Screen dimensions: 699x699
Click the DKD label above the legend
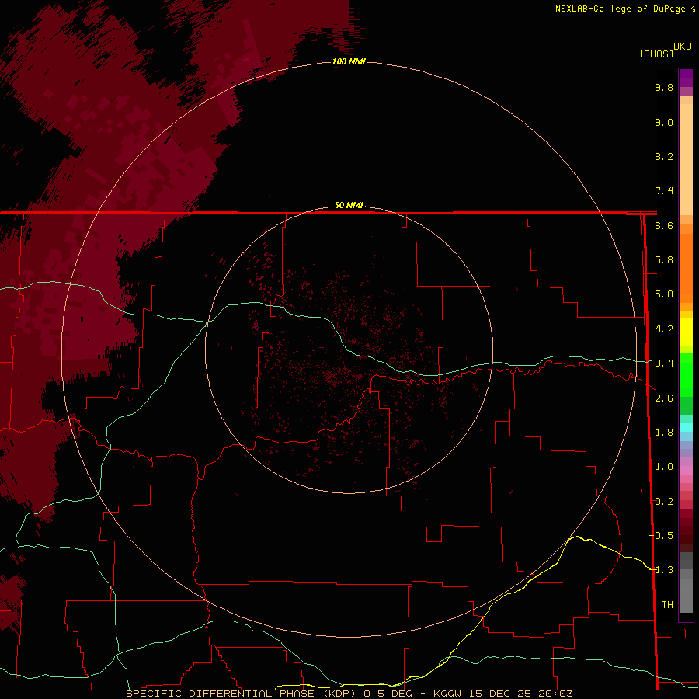pos(683,47)
